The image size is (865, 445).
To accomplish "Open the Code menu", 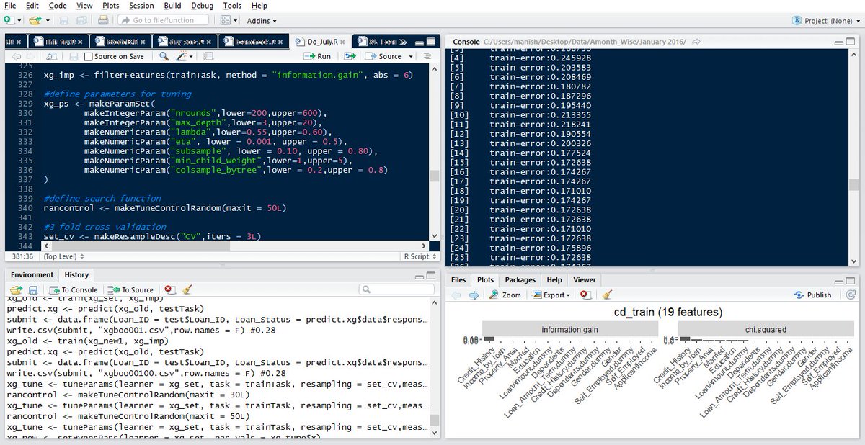I will (x=58, y=6).
